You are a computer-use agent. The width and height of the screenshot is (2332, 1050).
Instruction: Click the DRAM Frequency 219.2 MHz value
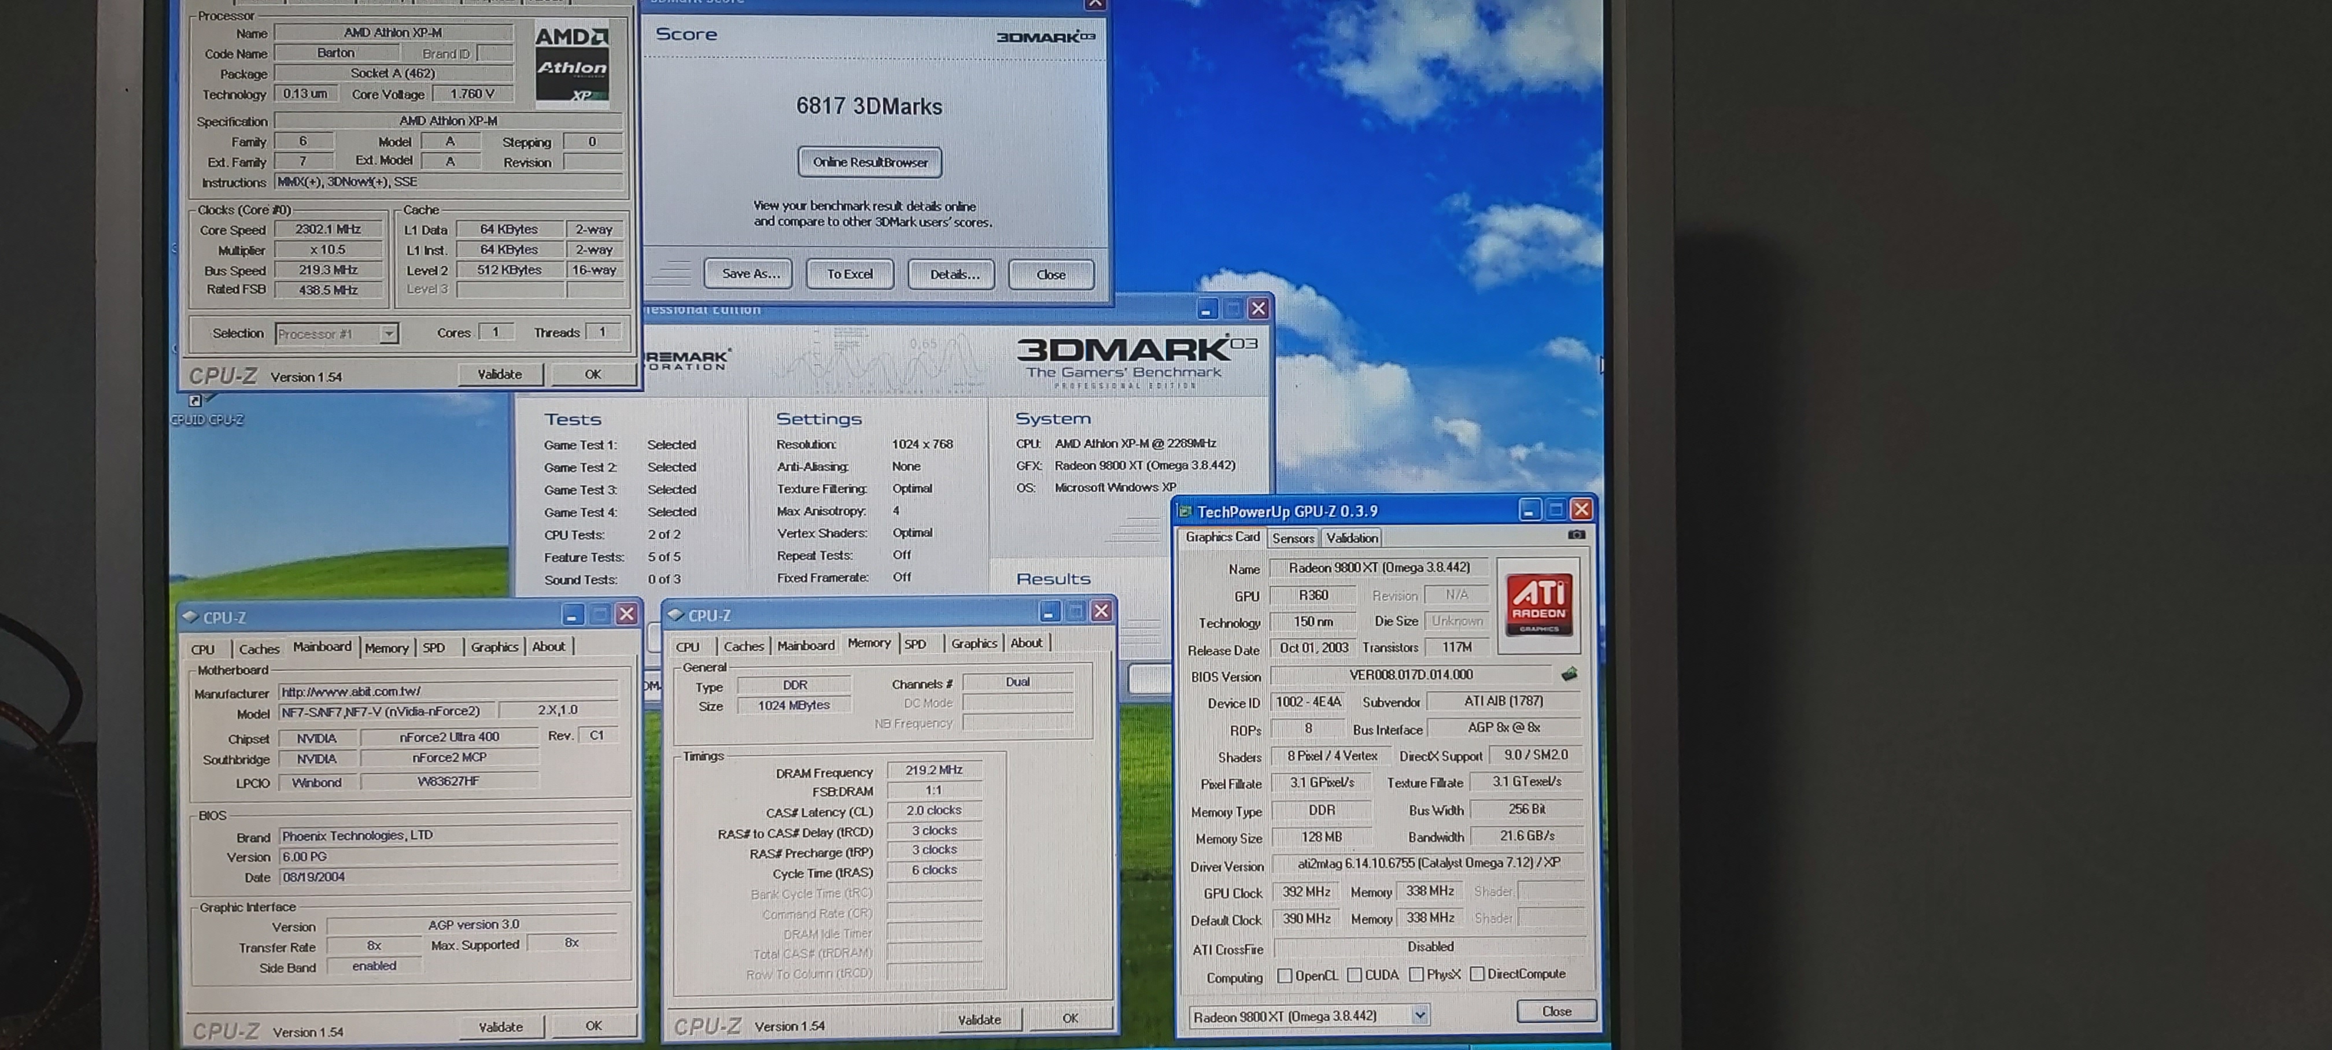[933, 770]
